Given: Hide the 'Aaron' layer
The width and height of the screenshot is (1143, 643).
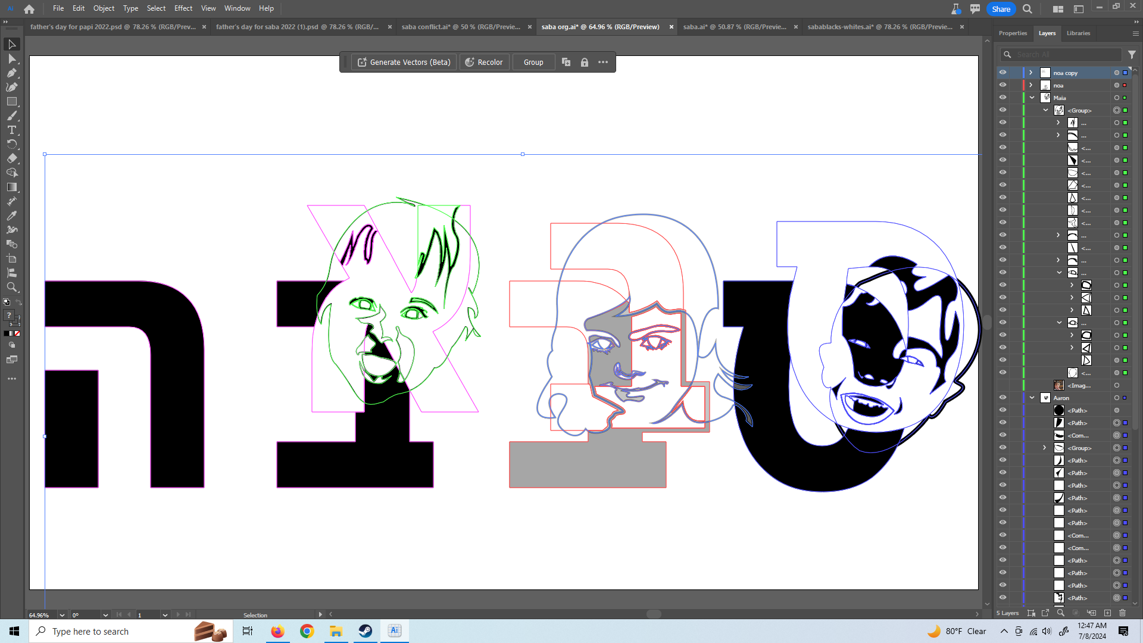Looking at the screenshot, I should pyautogui.click(x=1003, y=398).
